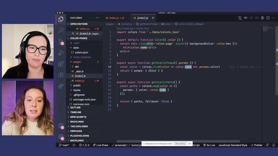Click the open changes icon in editor toolbar
This screenshot has width=278, height=156.
(240, 18)
